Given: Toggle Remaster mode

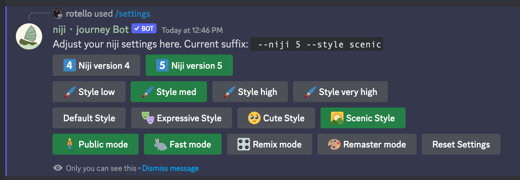Looking at the screenshot, I should 367,144.
